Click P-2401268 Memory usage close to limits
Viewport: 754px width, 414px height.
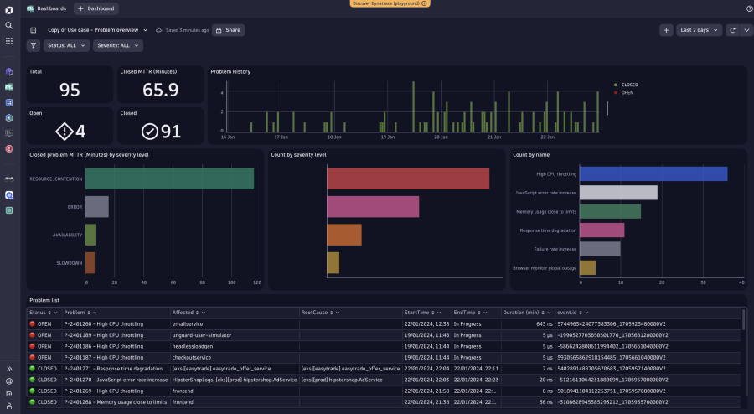tap(116, 402)
